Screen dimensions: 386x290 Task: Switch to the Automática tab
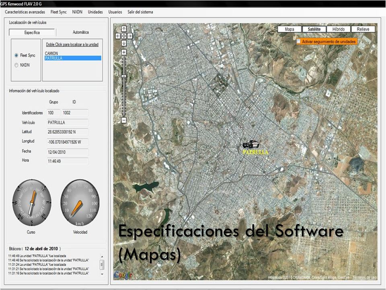81,32
